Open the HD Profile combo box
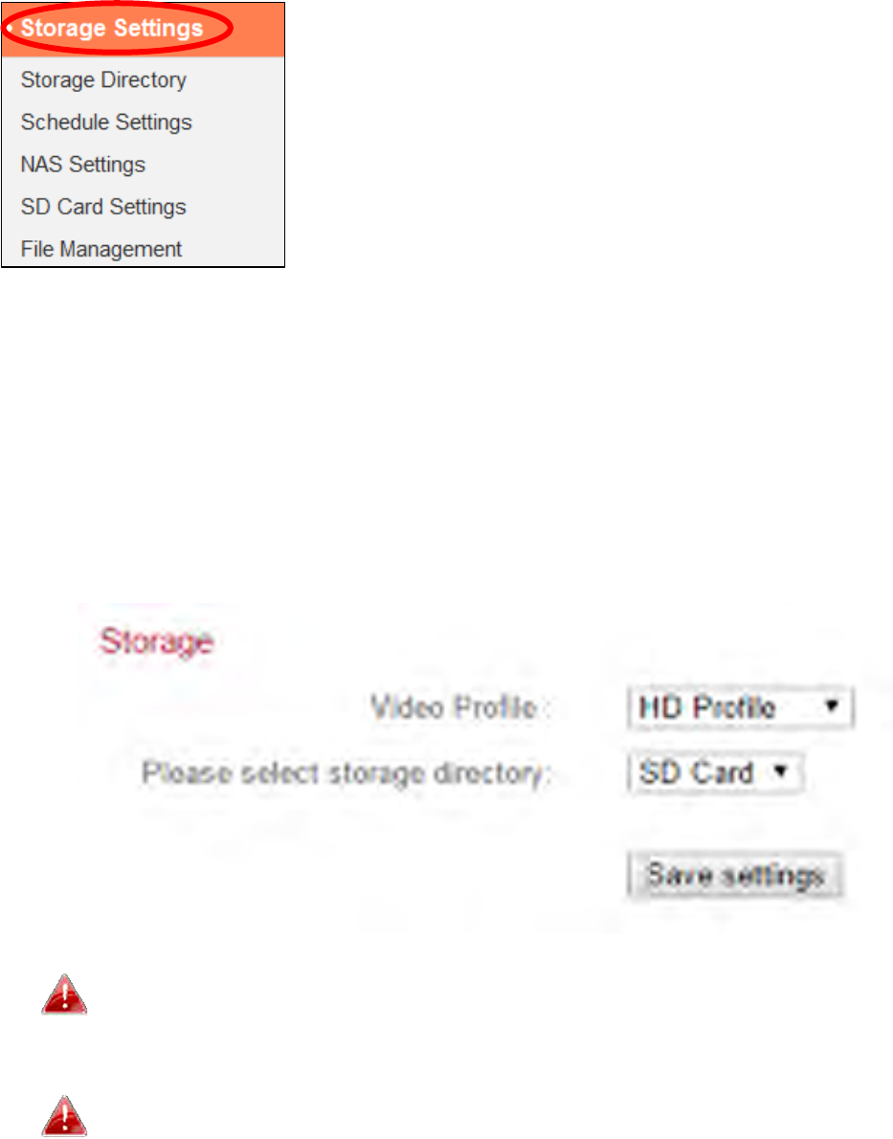Screen dimensions: 893x1139 740,706
